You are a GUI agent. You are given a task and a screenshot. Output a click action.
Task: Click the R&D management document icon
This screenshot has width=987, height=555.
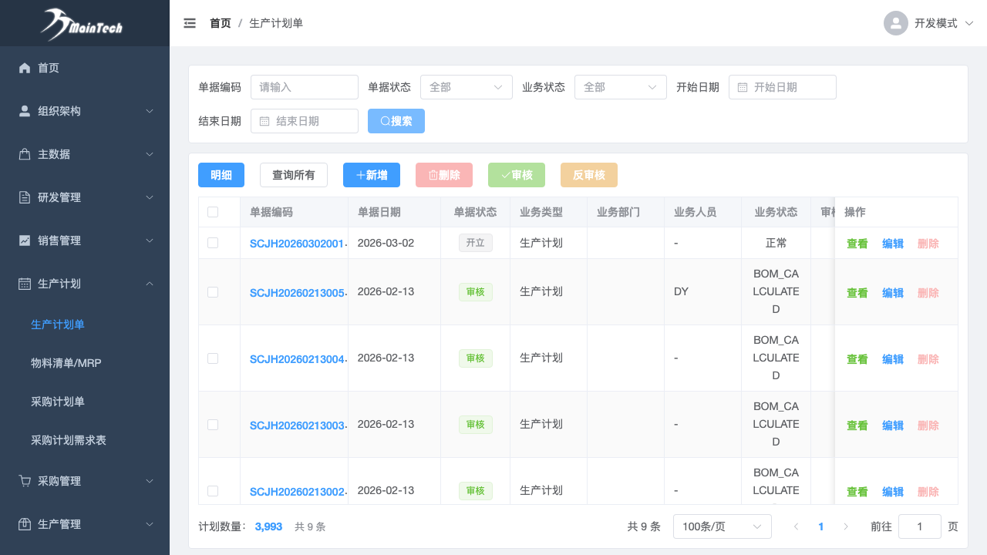[25, 197]
